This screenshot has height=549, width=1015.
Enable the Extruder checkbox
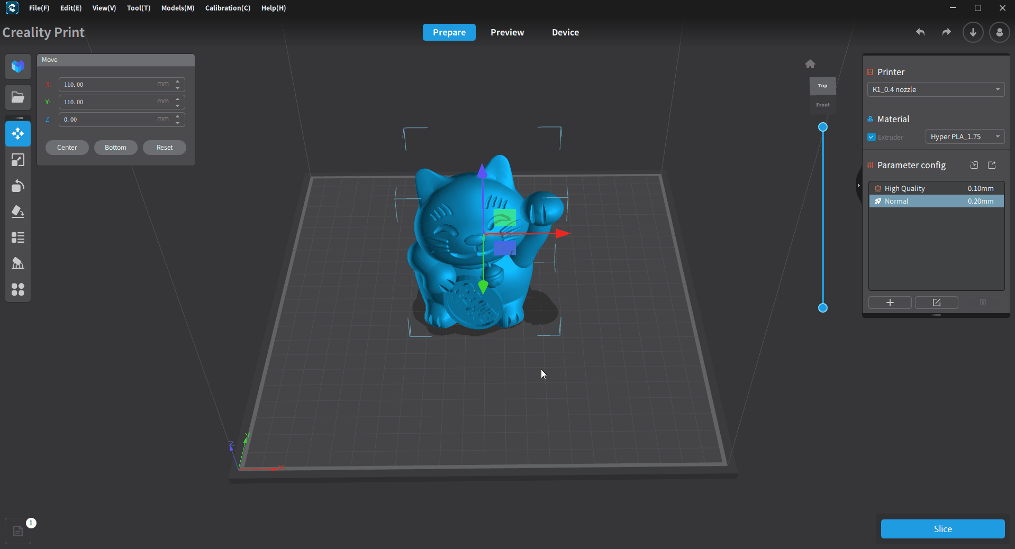[x=871, y=137]
